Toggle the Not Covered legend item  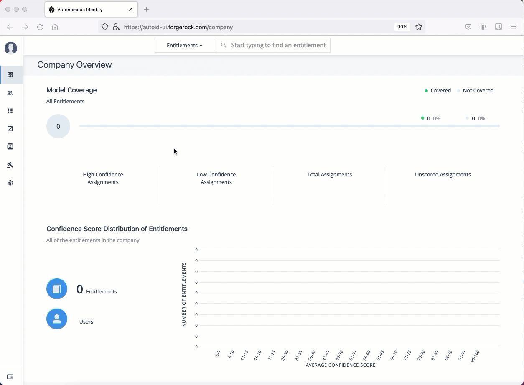point(476,91)
